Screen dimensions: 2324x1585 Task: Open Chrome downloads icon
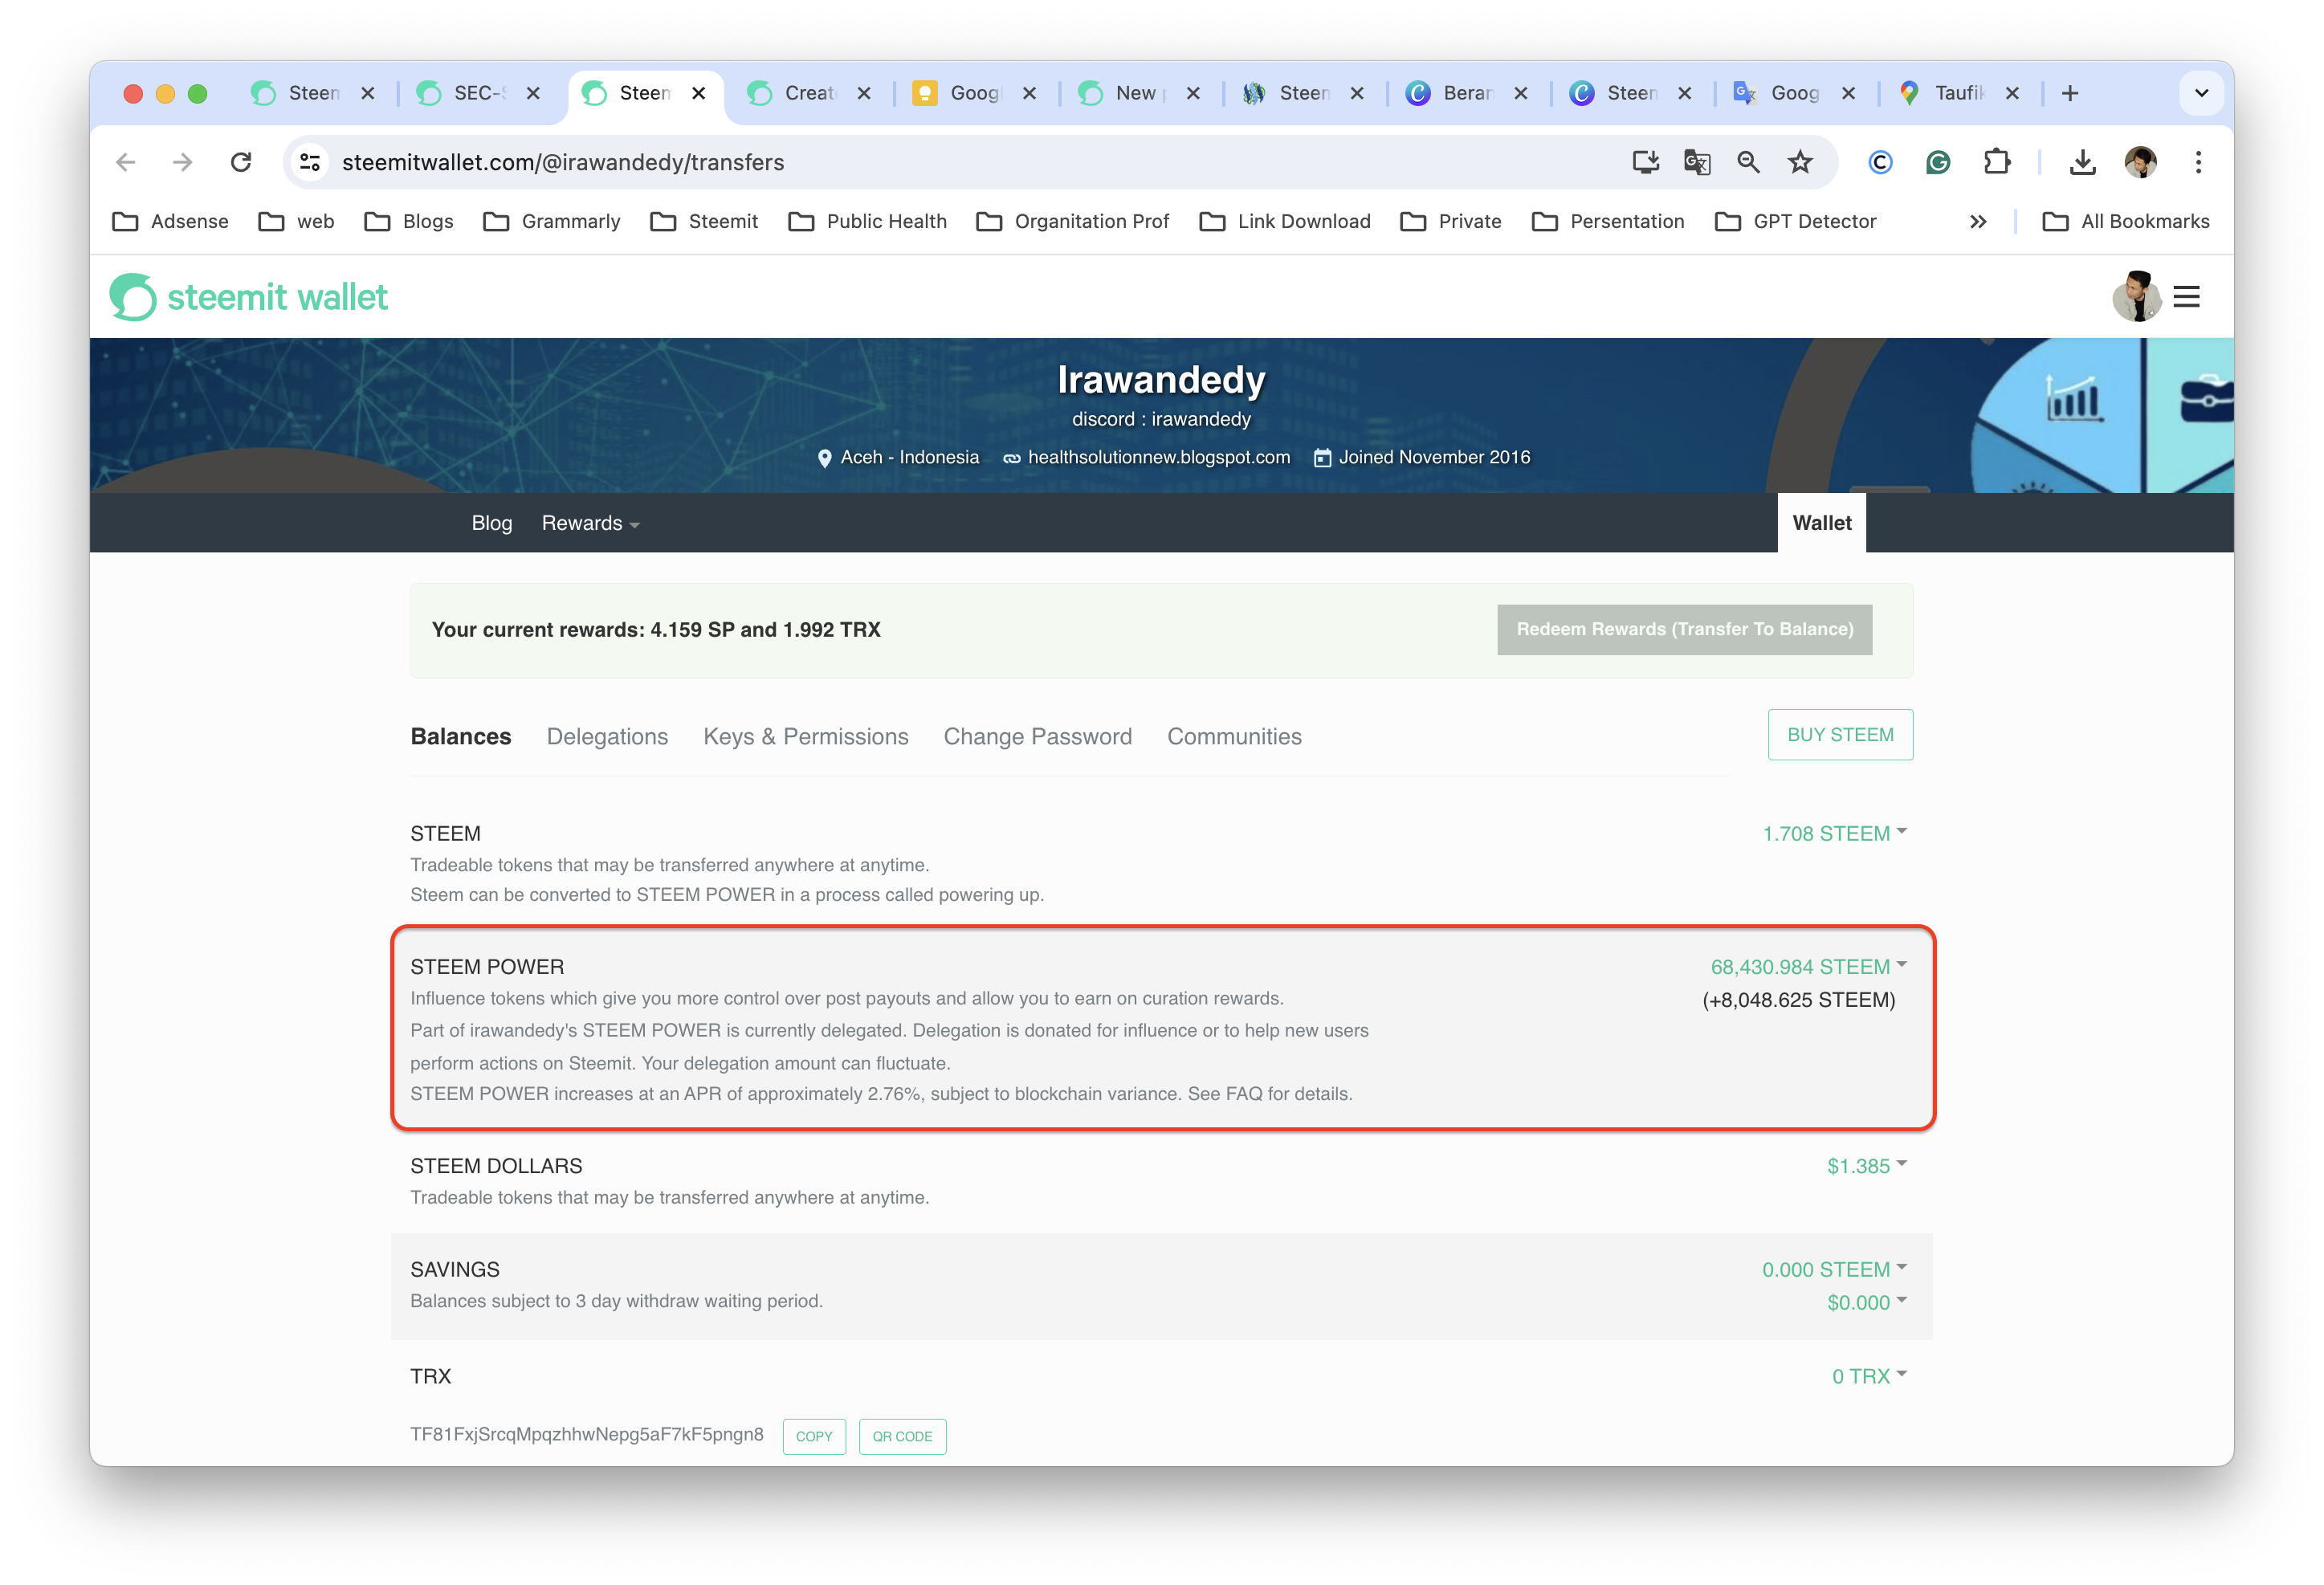pos(2082,162)
